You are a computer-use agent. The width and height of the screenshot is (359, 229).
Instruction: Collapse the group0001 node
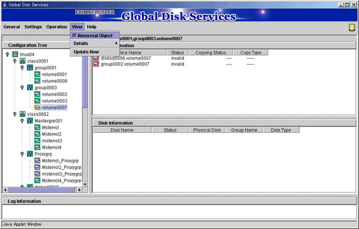pyautogui.click(x=22, y=68)
